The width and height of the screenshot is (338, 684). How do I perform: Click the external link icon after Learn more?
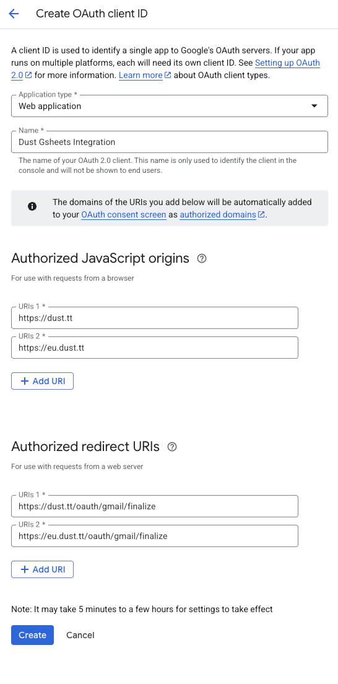[168, 75]
